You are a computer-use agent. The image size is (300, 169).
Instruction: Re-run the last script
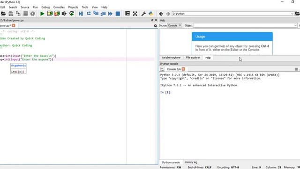72,14
